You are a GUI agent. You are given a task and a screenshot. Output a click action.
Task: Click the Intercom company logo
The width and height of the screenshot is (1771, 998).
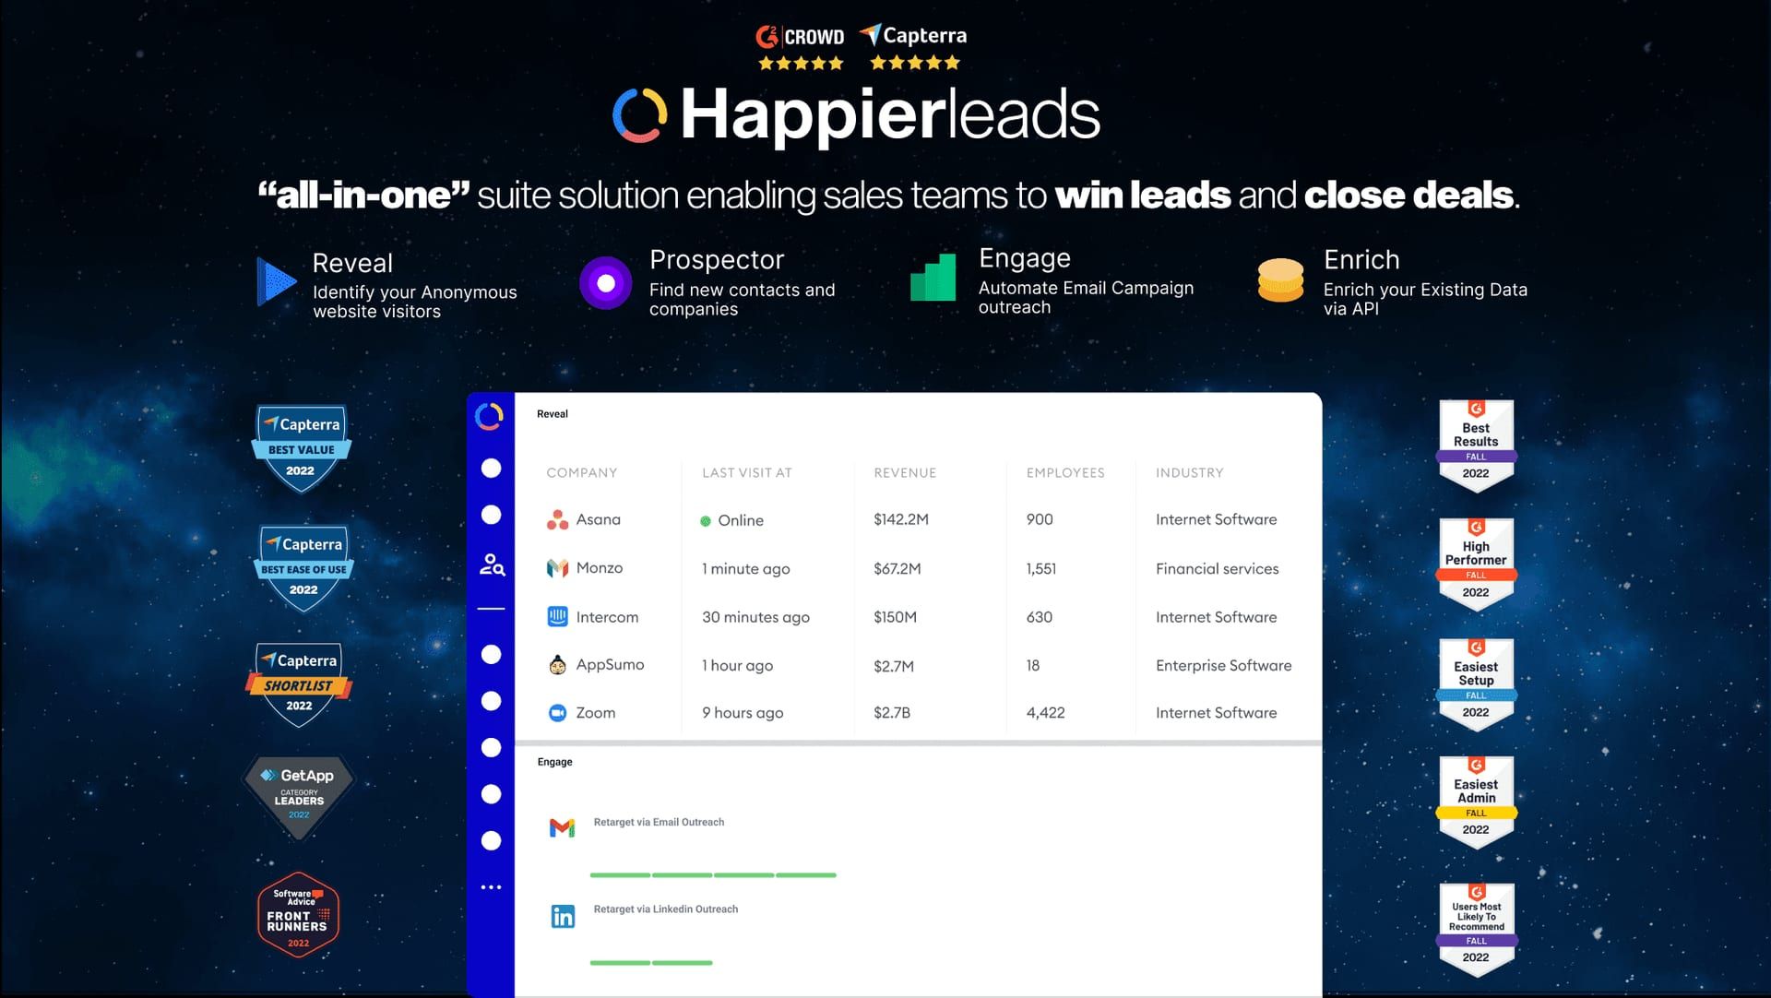pos(557,617)
